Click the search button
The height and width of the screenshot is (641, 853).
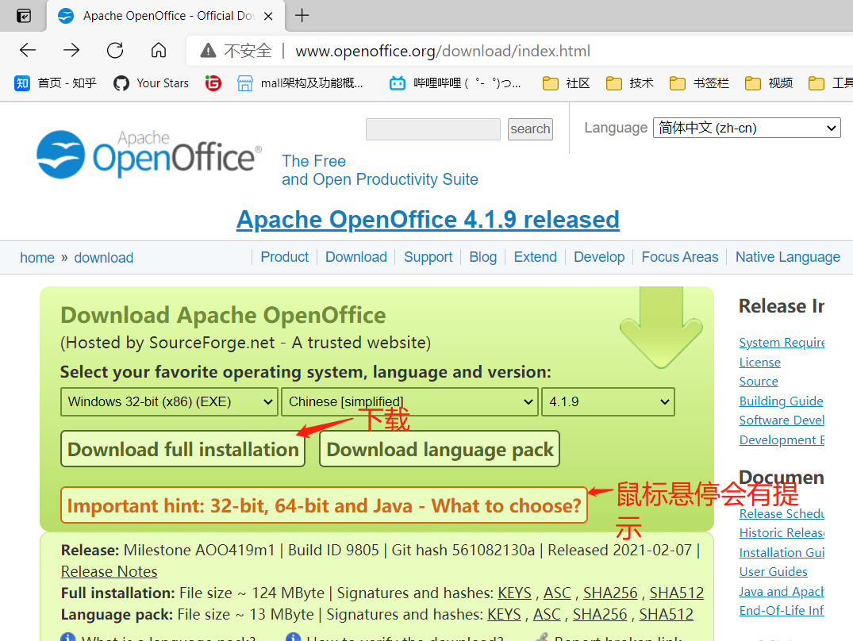[530, 129]
